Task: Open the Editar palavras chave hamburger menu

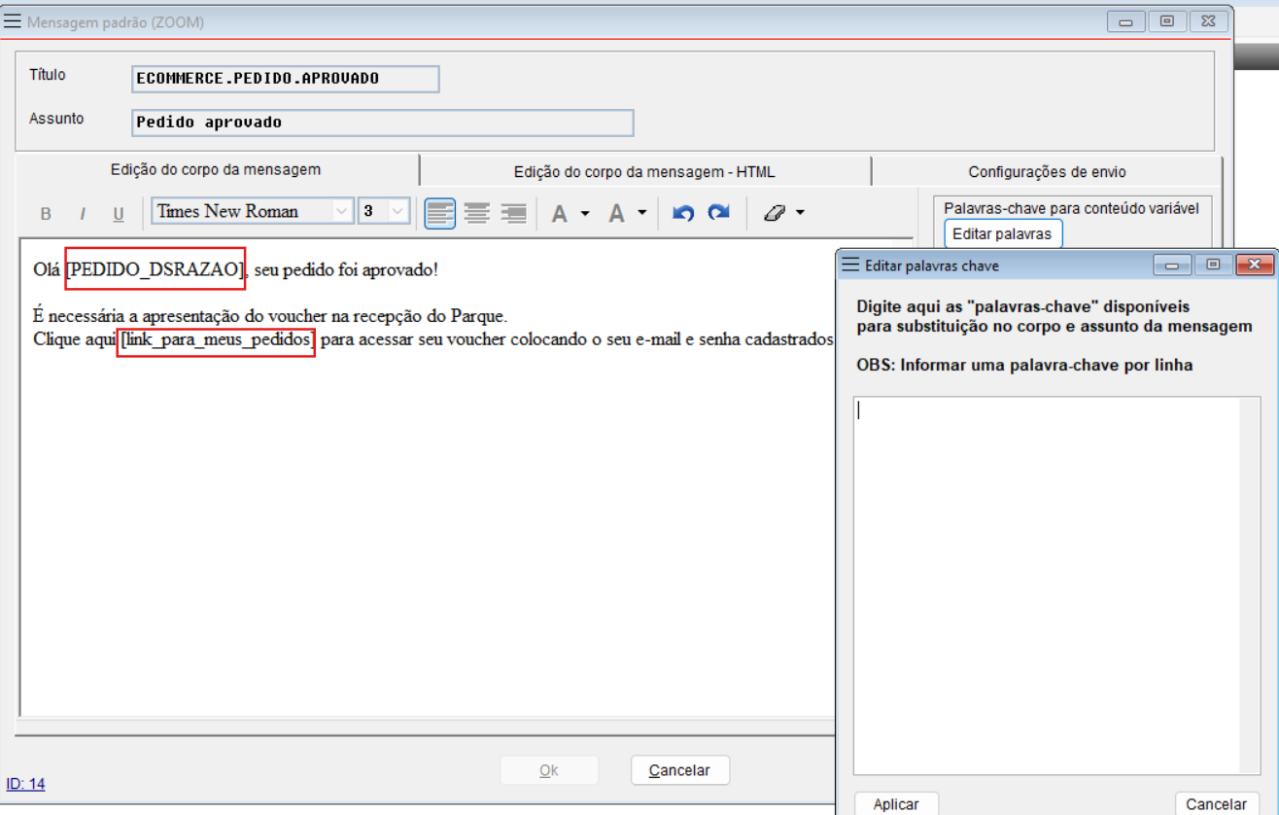Action: tap(850, 265)
